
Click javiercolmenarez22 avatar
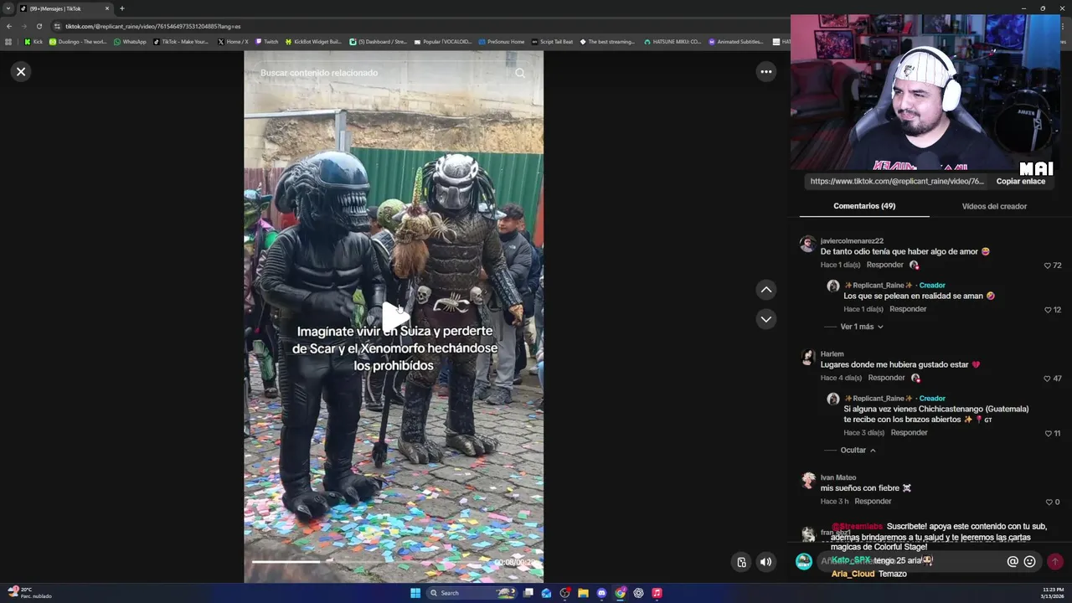click(807, 244)
